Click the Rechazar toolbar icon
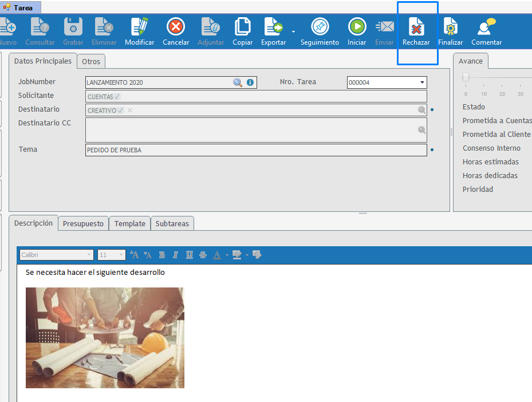 [x=416, y=27]
